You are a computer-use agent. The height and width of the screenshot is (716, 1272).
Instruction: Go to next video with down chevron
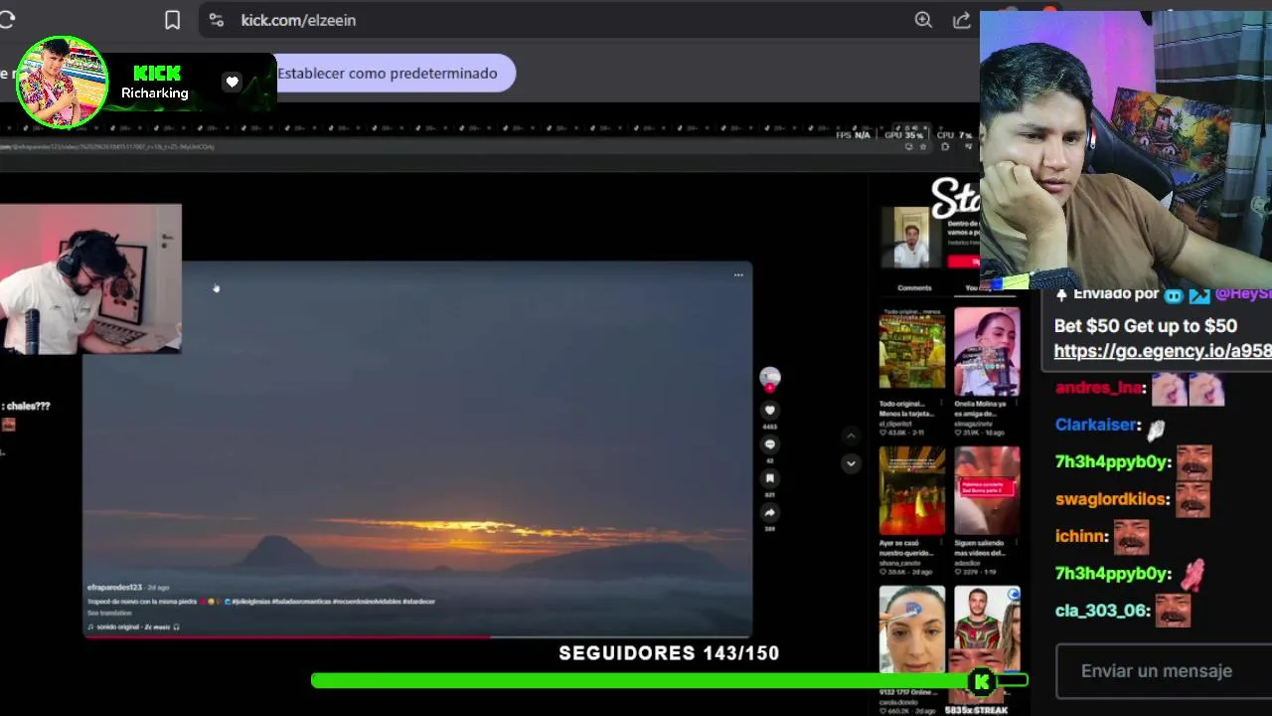[x=850, y=463]
